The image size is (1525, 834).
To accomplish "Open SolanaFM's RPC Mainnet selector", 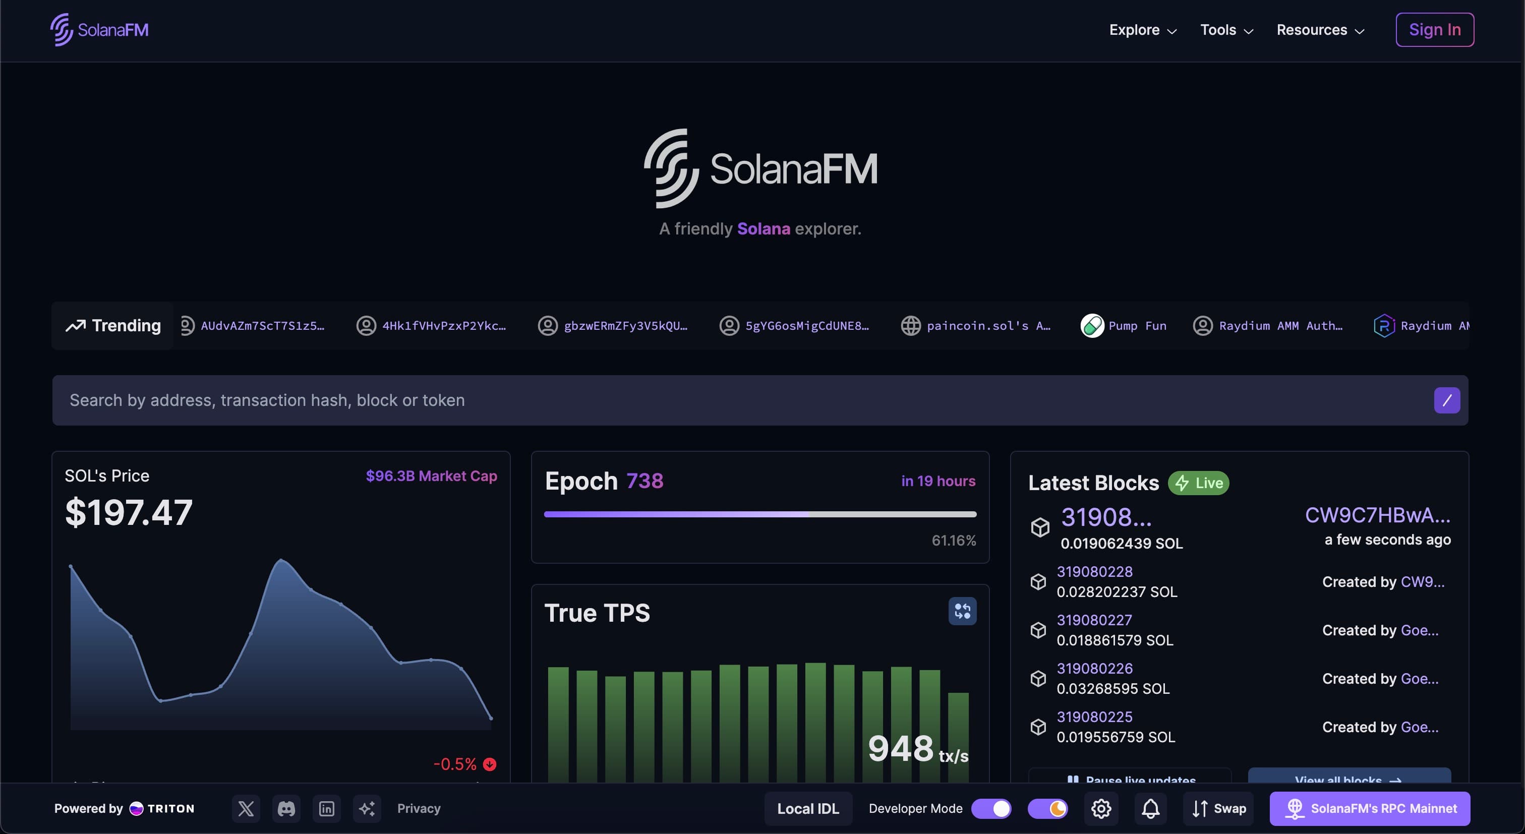I will point(1370,809).
